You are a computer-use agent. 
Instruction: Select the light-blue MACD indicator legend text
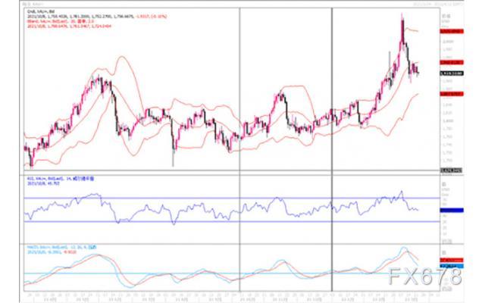click(x=62, y=248)
